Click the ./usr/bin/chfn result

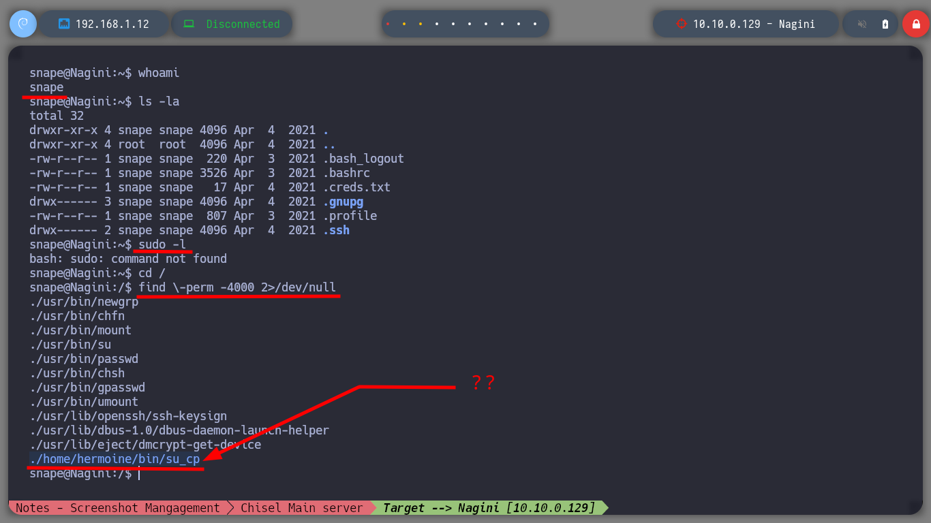click(x=77, y=316)
